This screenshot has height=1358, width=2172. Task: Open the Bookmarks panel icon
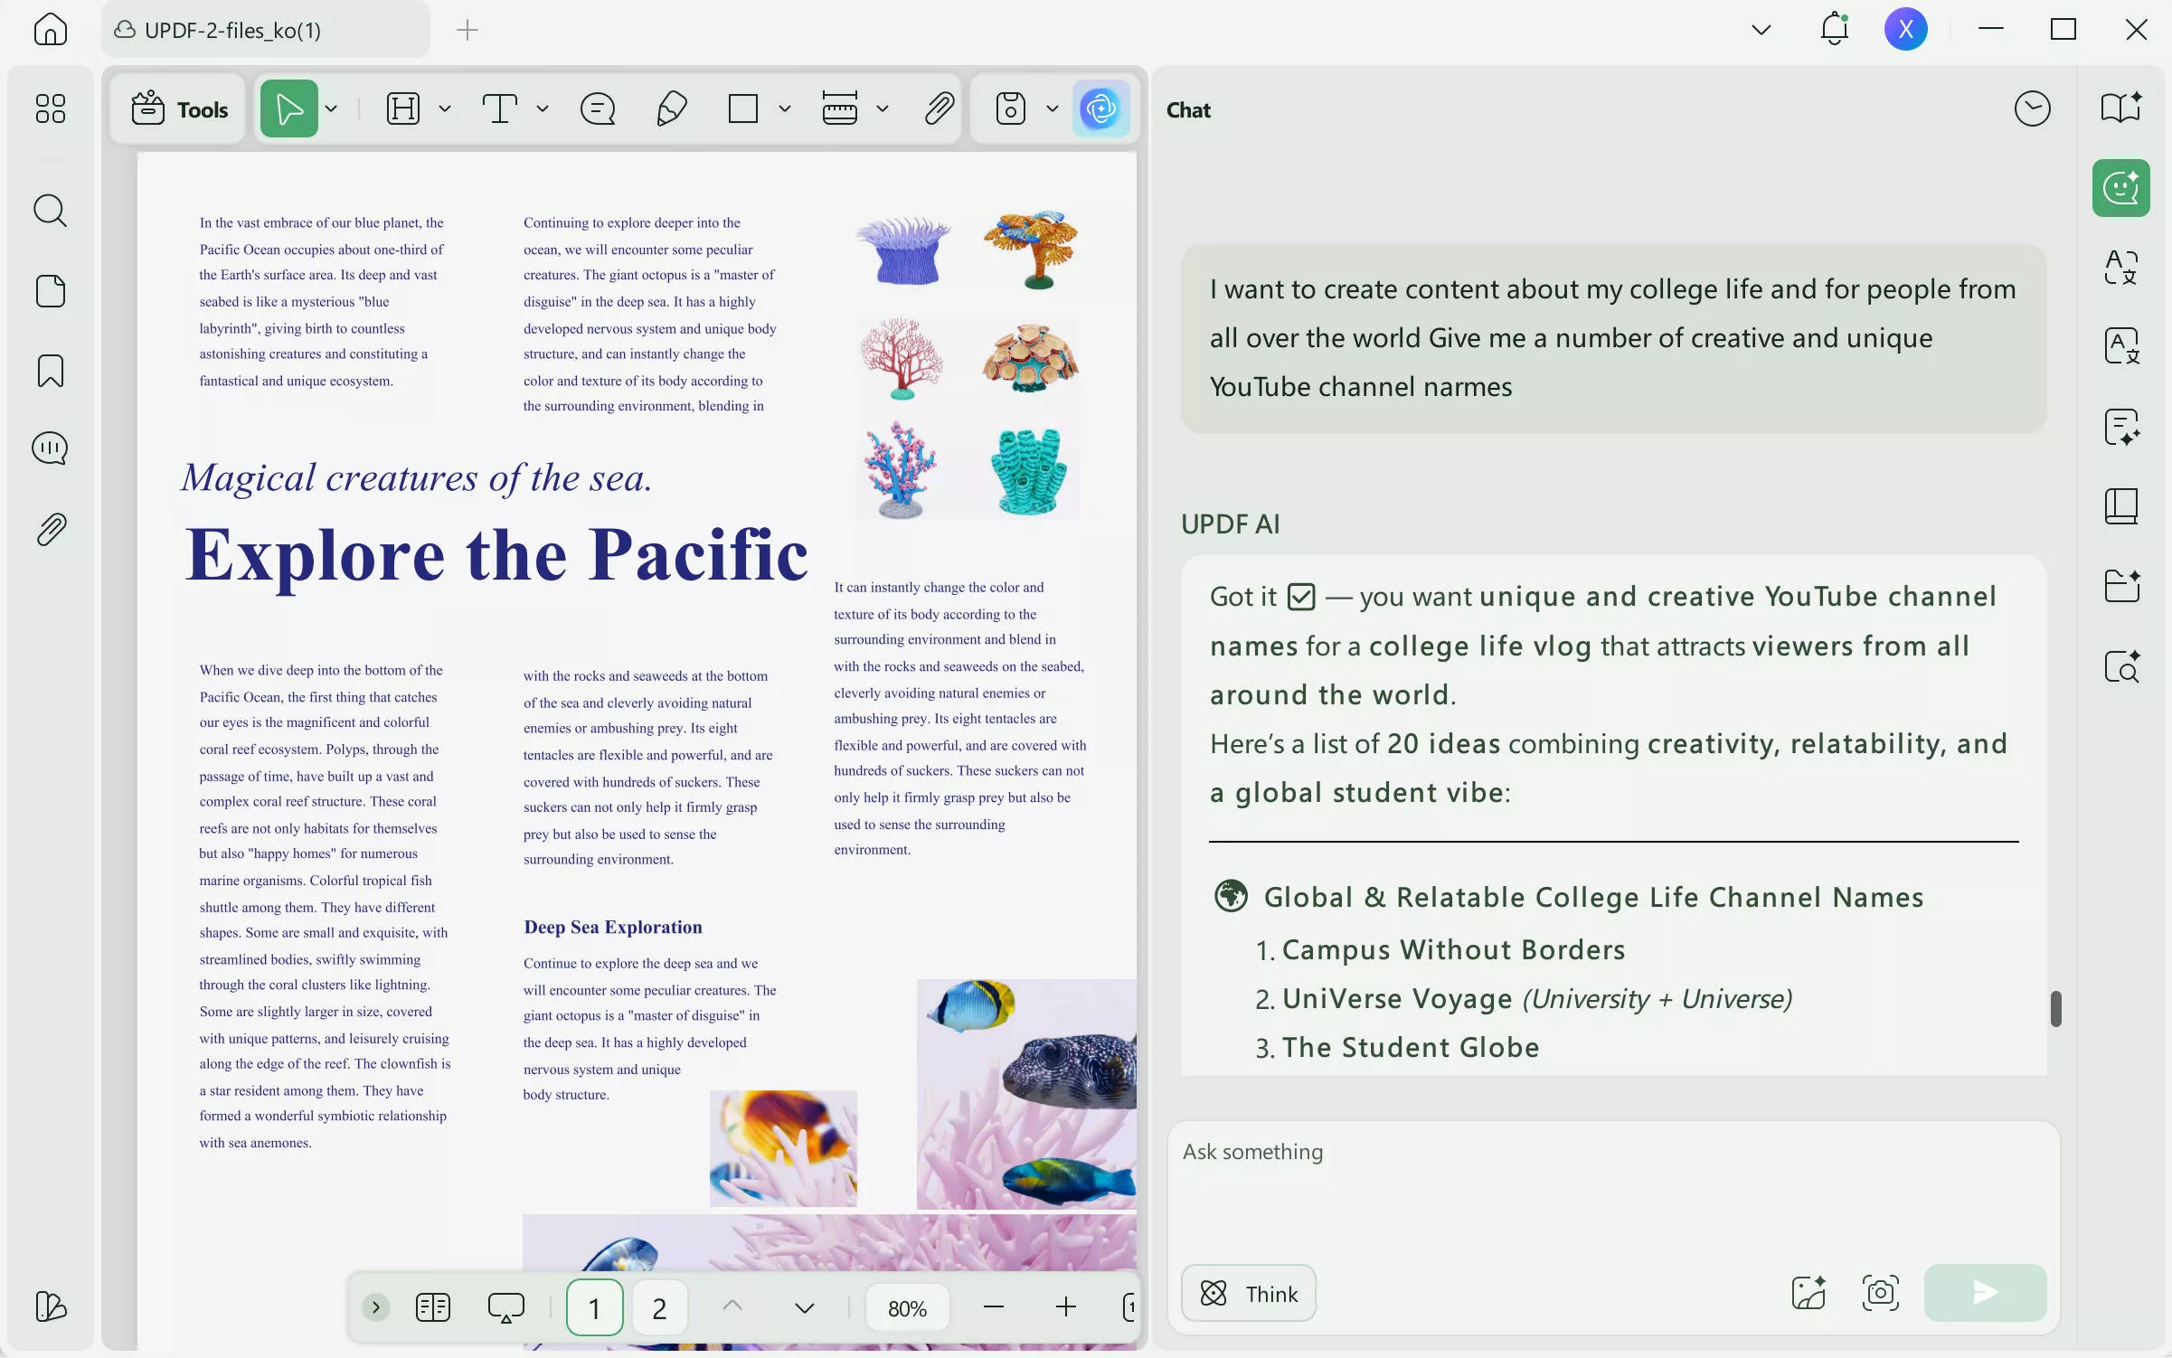click(50, 371)
